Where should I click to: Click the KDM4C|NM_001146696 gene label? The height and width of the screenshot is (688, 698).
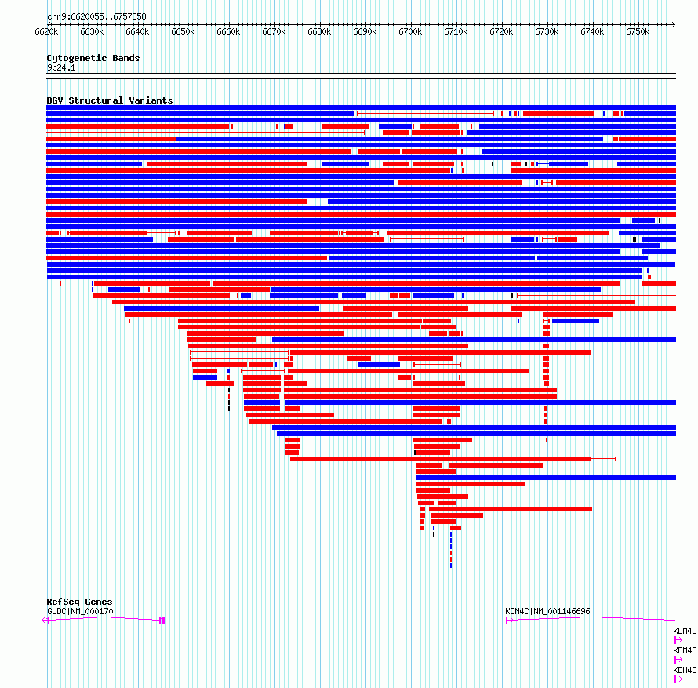(547, 611)
